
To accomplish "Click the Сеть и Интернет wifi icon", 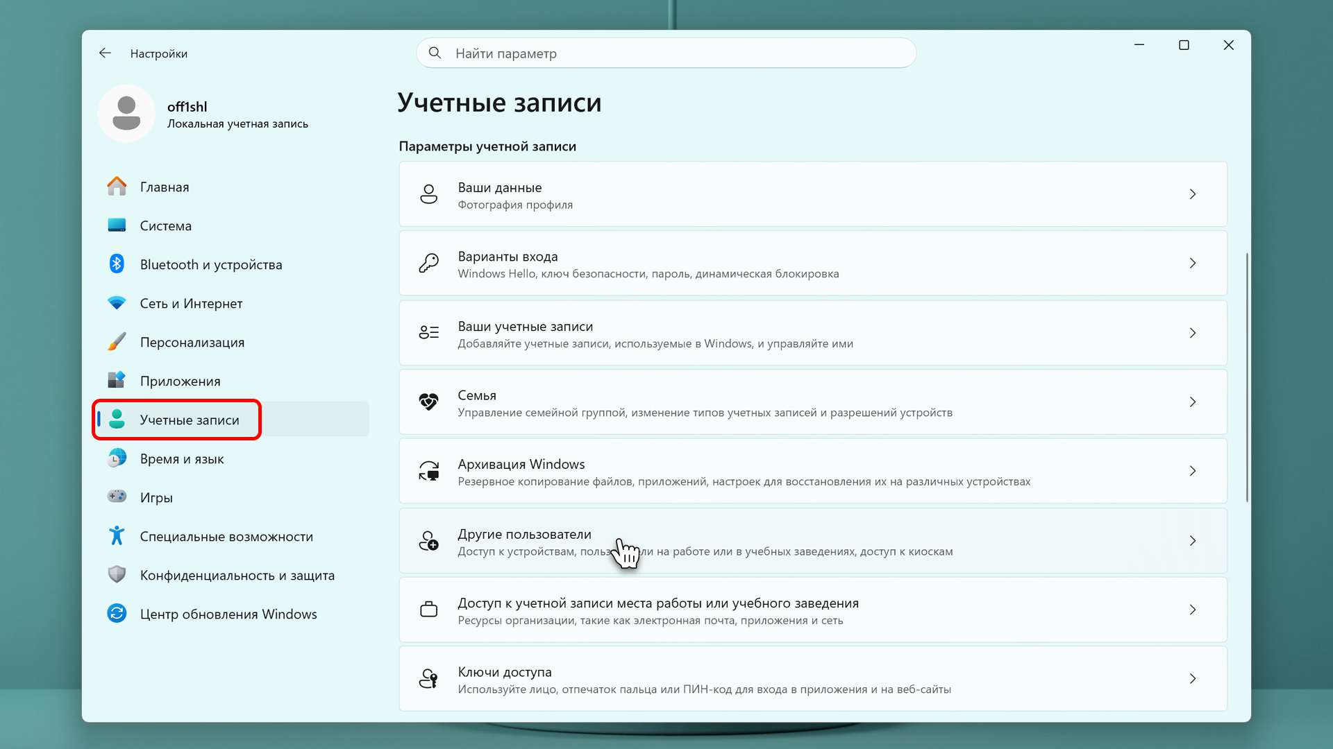I will pos(117,303).
